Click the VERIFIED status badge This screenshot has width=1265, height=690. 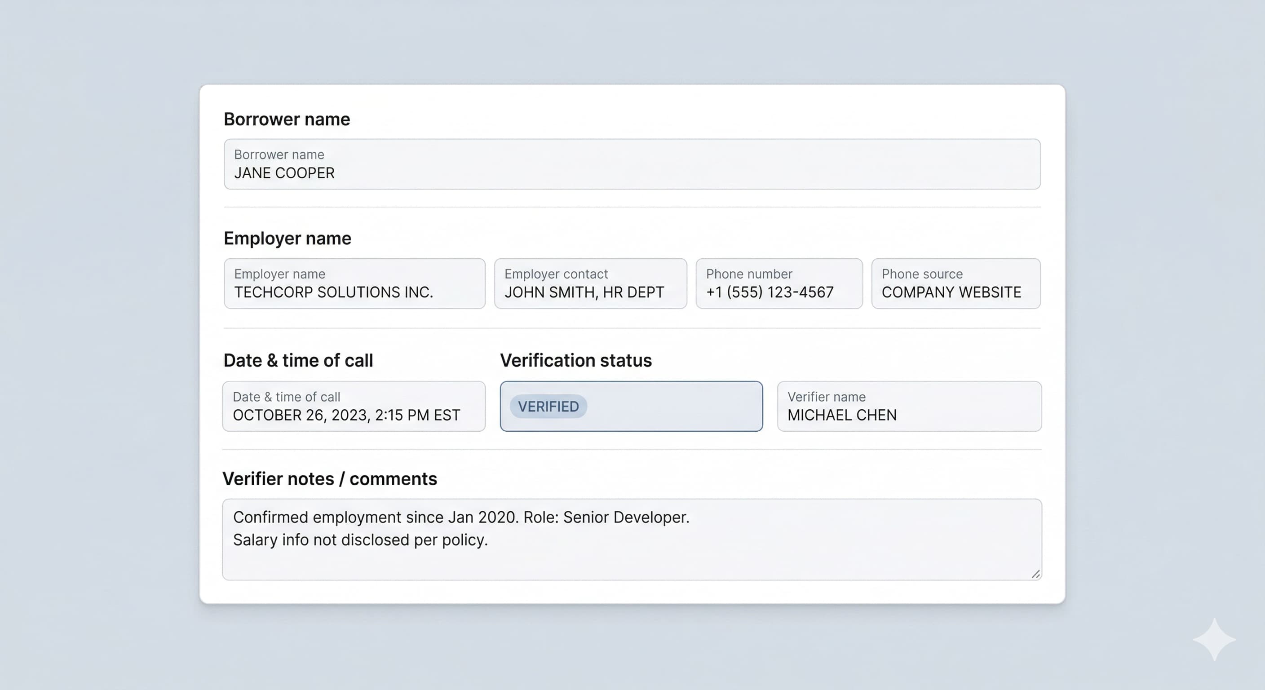click(x=548, y=407)
